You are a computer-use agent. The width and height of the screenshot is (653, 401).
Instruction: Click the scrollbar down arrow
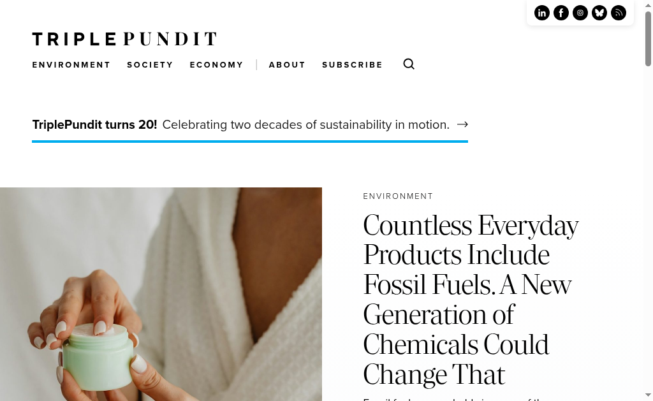pos(649,395)
